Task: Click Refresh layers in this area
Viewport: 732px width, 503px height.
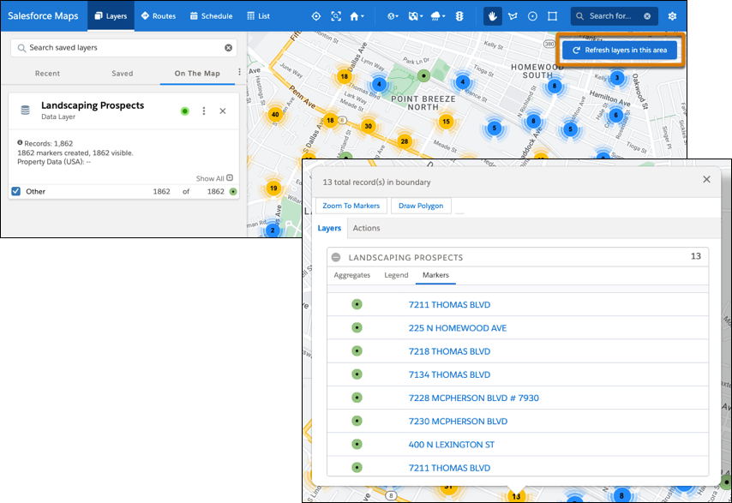Action: (x=620, y=50)
